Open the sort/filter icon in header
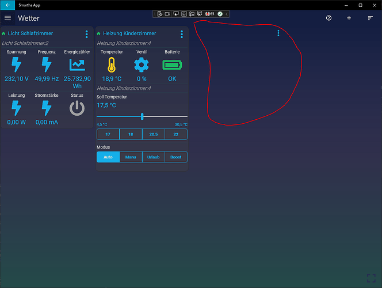382x288 pixels. [x=370, y=18]
